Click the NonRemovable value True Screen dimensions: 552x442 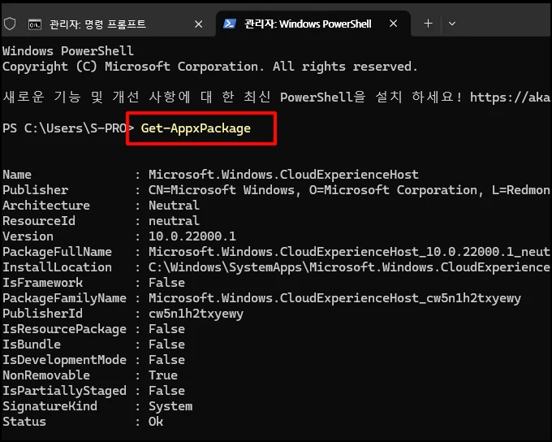tap(163, 375)
